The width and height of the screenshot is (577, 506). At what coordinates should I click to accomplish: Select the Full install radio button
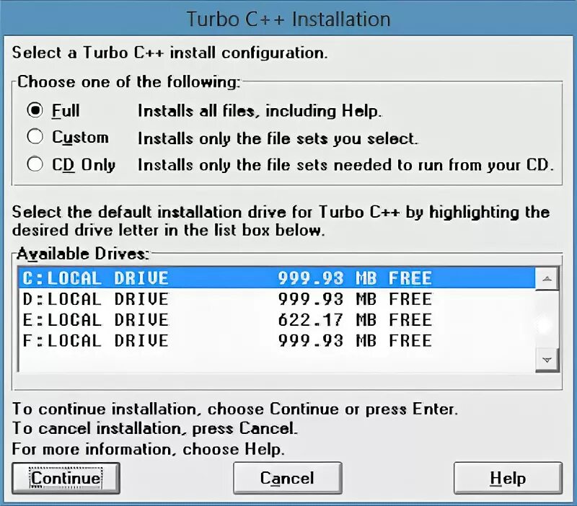pos(35,110)
